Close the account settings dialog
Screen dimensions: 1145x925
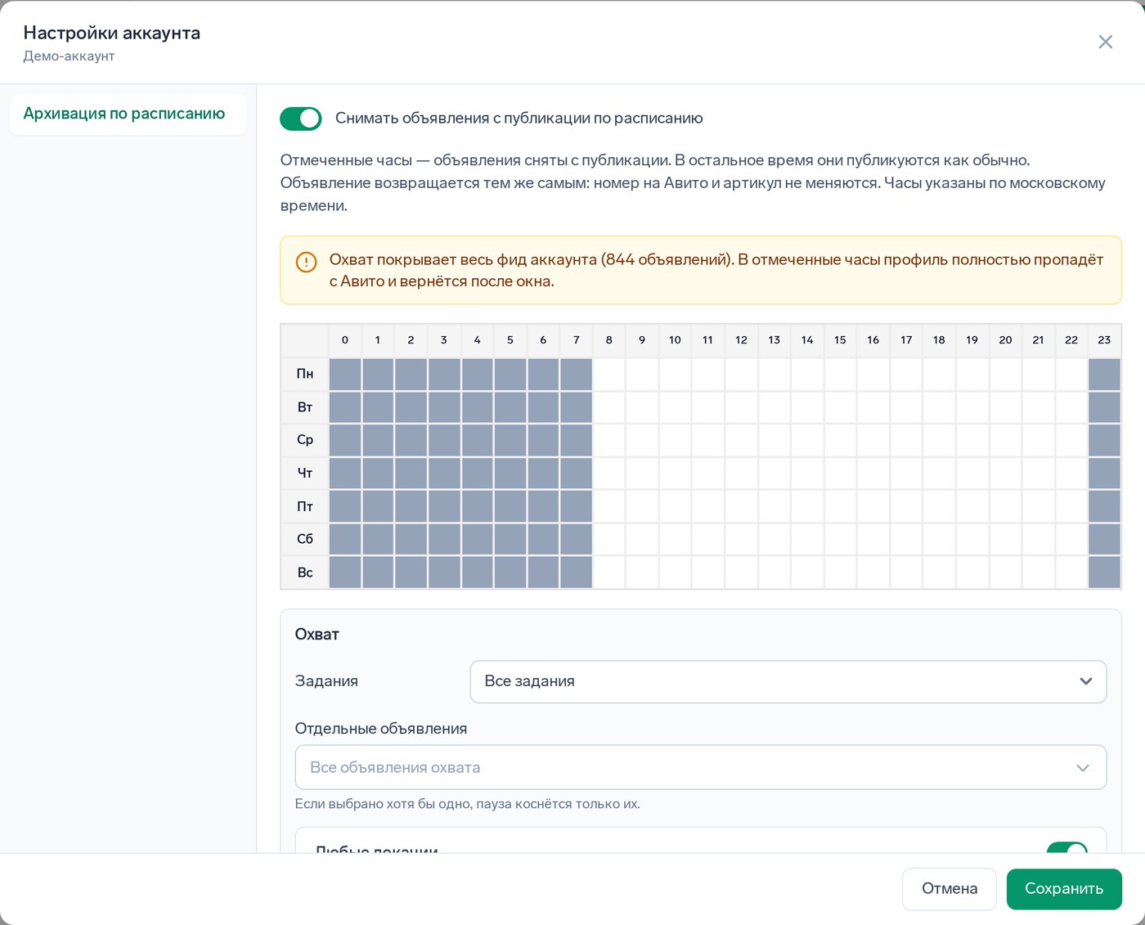(x=1105, y=42)
